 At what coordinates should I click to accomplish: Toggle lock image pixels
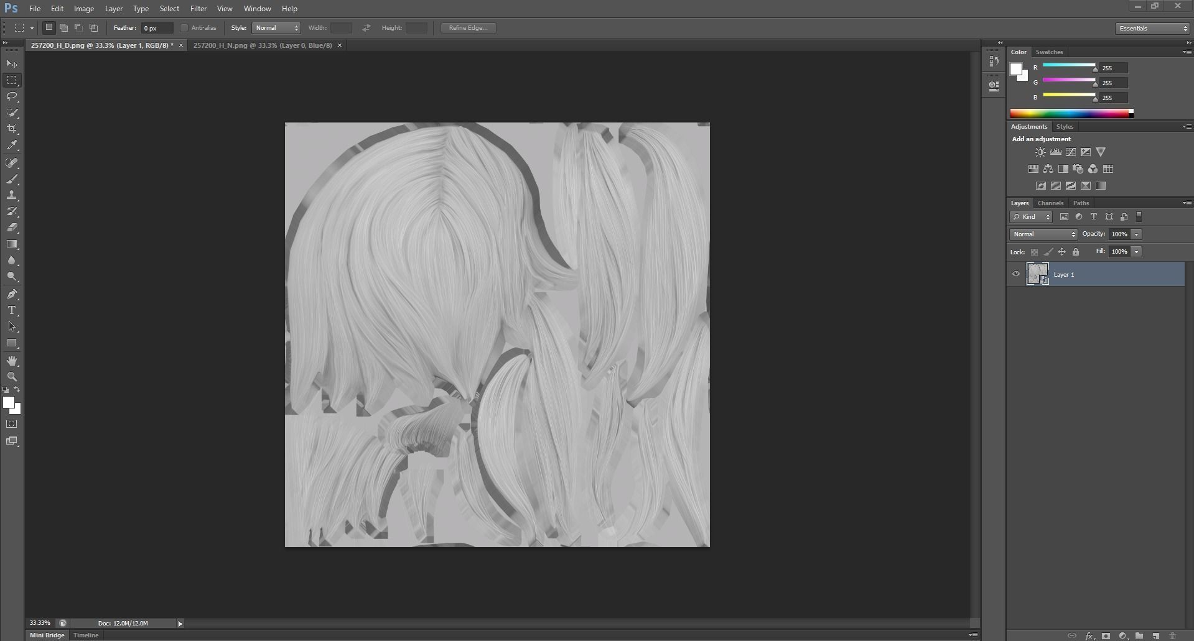[x=1048, y=252]
